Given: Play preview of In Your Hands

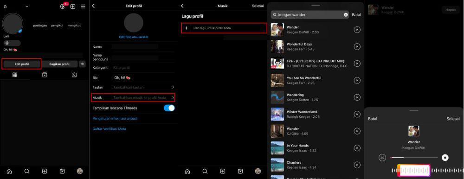Looking at the screenshot, I should click(357, 147).
